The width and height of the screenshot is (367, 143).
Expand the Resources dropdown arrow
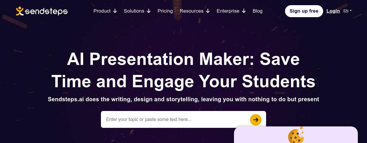208,11
